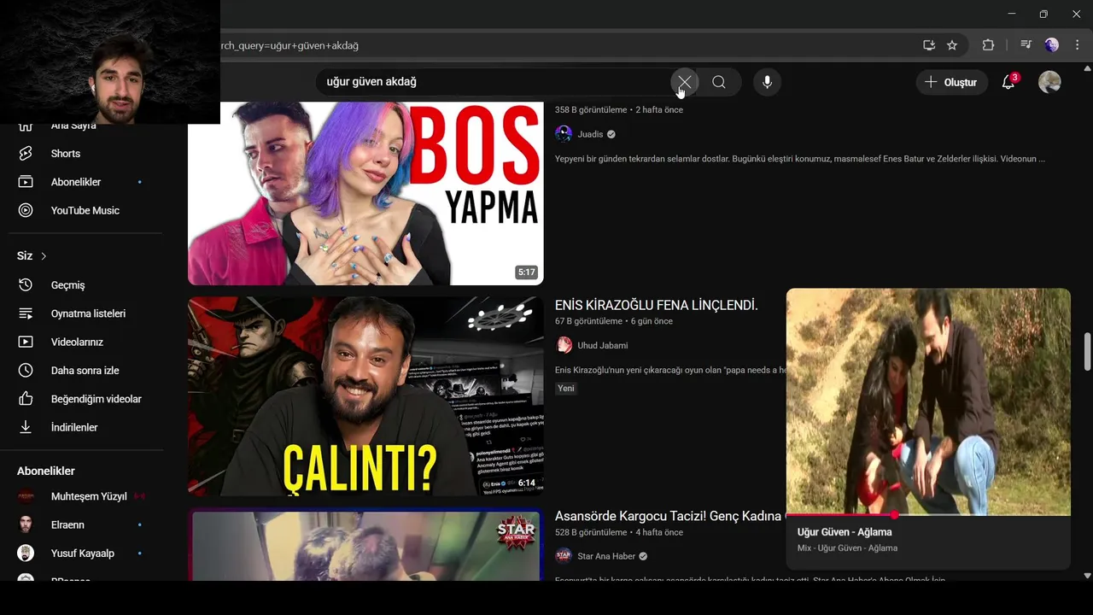Click the Yeni badge under Enis video
1093x615 pixels.
coord(566,389)
